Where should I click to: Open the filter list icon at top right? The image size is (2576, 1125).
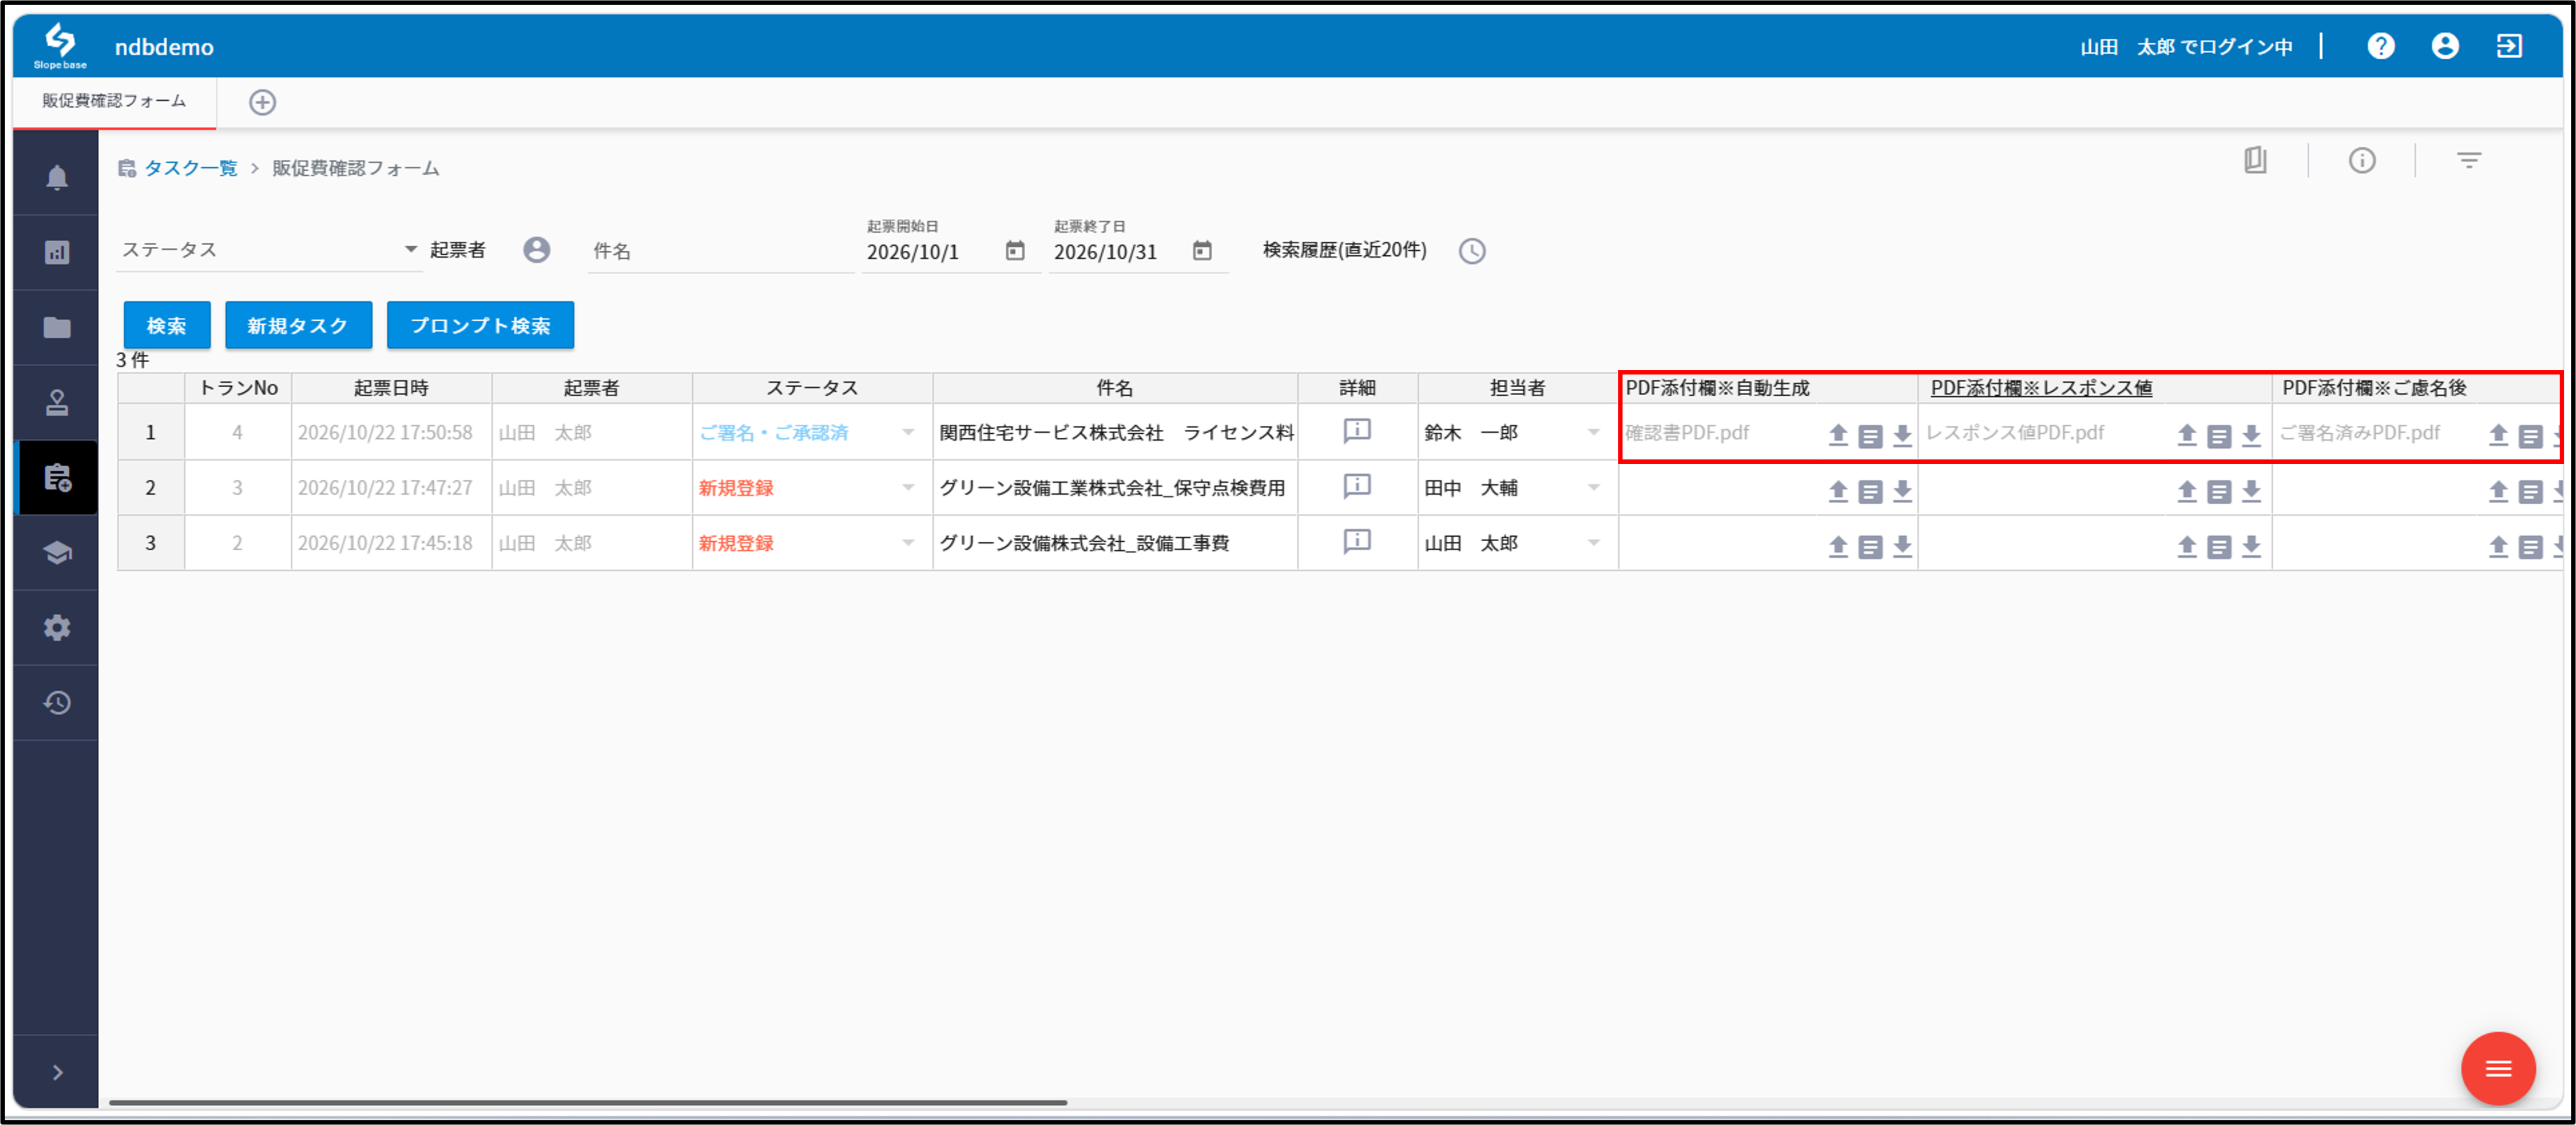[x=2469, y=160]
